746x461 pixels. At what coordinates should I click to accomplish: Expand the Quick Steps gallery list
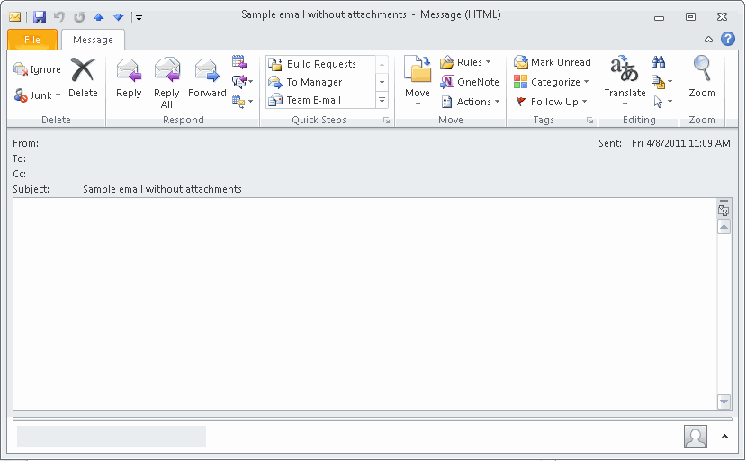pyautogui.click(x=382, y=100)
